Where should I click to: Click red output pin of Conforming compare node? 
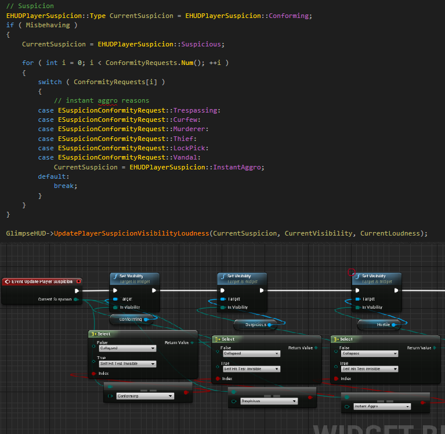pyautogui.click(x=186, y=393)
